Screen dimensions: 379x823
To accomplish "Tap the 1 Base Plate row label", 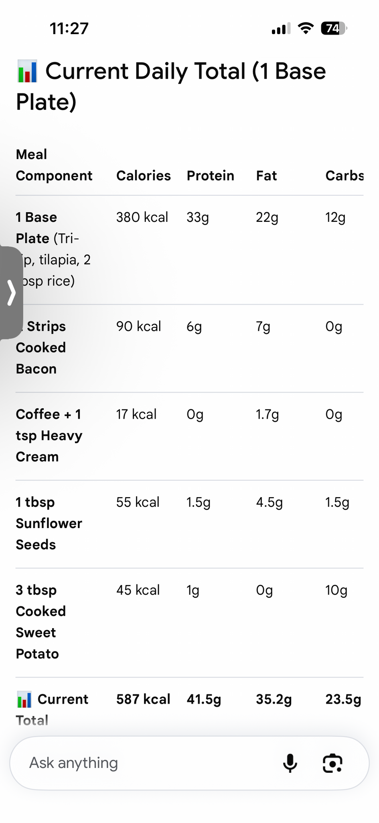I will point(53,249).
